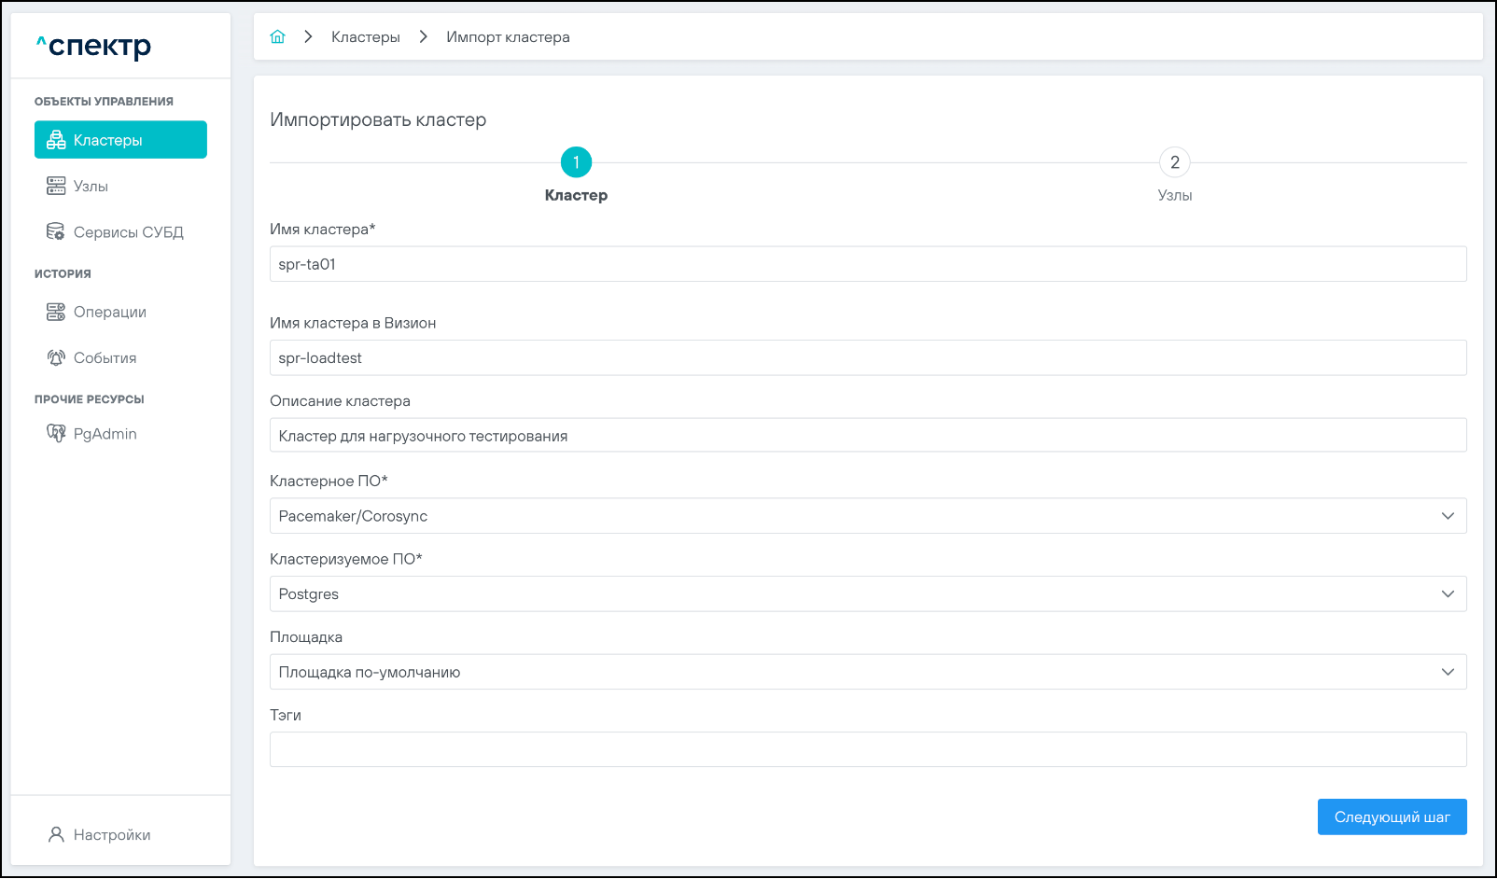Screen dimensions: 1497x879
Task: Focus the Имя кластера в Визион field
Action: [867, 357]
